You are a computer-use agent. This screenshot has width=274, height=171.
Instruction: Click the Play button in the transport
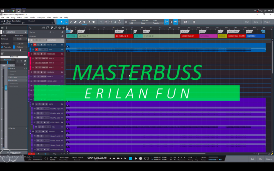point(136,158)
